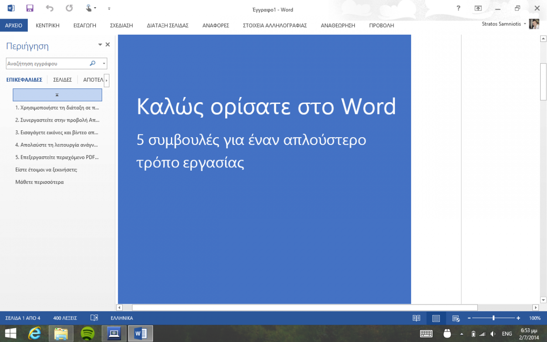Viewport: 547px width, 342px height.
Task: Open the ΑΡΧΕΙΟ (File) tab
Action: click(x=14, y=26)
